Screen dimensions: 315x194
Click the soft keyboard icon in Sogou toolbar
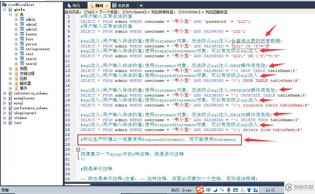tap(235, 190)
